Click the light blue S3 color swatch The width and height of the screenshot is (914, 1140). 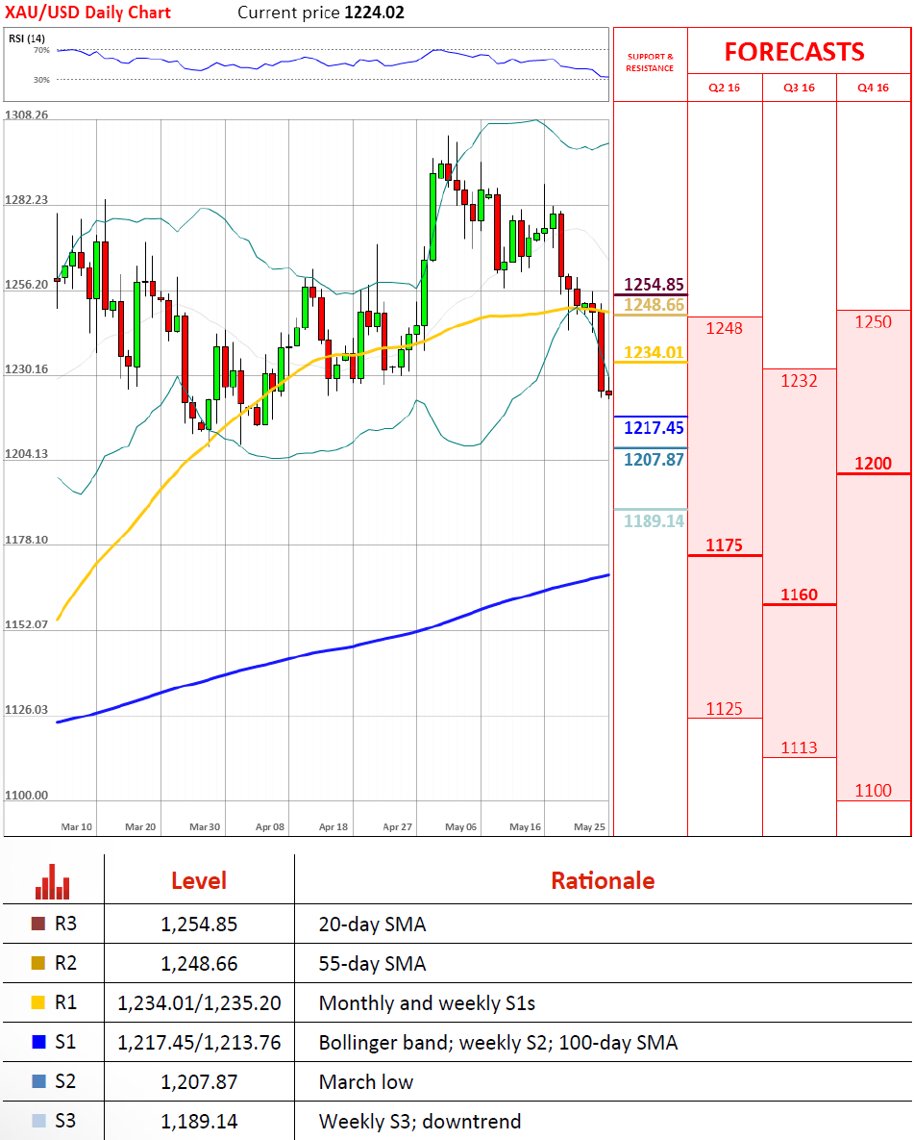click(x=38, y=1121)
